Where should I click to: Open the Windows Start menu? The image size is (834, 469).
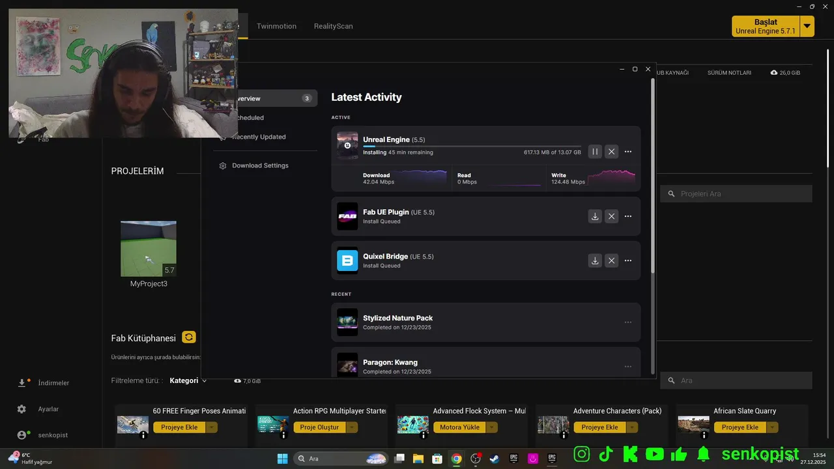click(282, 459)
